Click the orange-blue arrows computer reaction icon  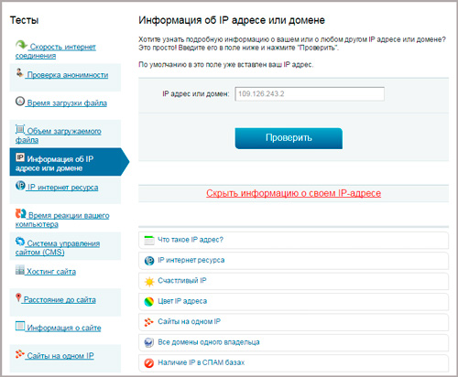[x=20, y=213]
